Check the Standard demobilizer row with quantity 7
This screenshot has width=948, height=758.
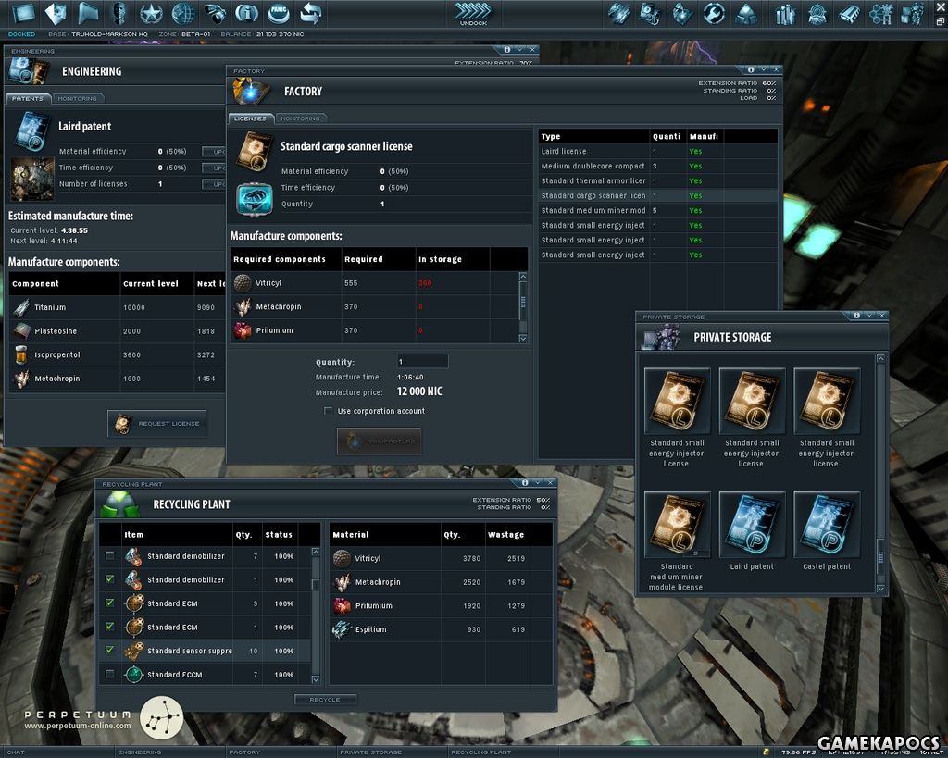pyautogui.click(x=109, y=555)
